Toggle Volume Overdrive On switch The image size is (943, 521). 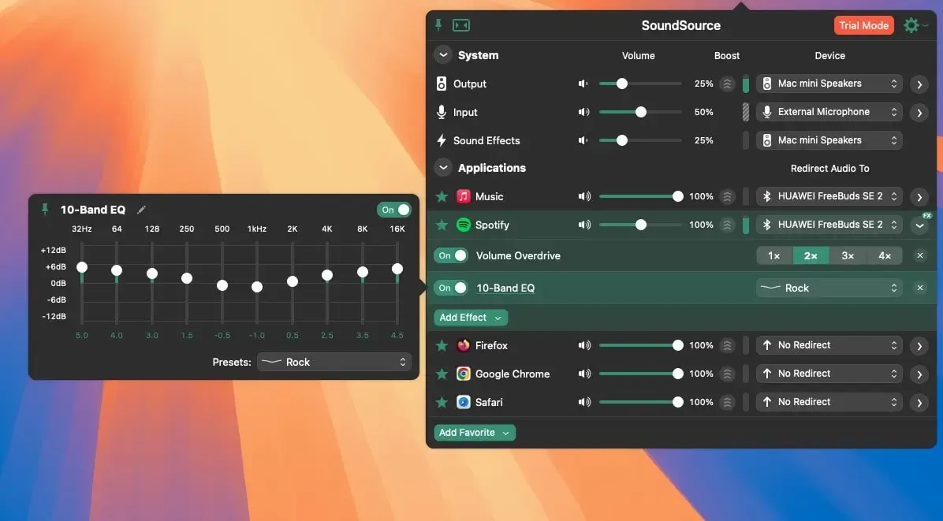point(451,255)
